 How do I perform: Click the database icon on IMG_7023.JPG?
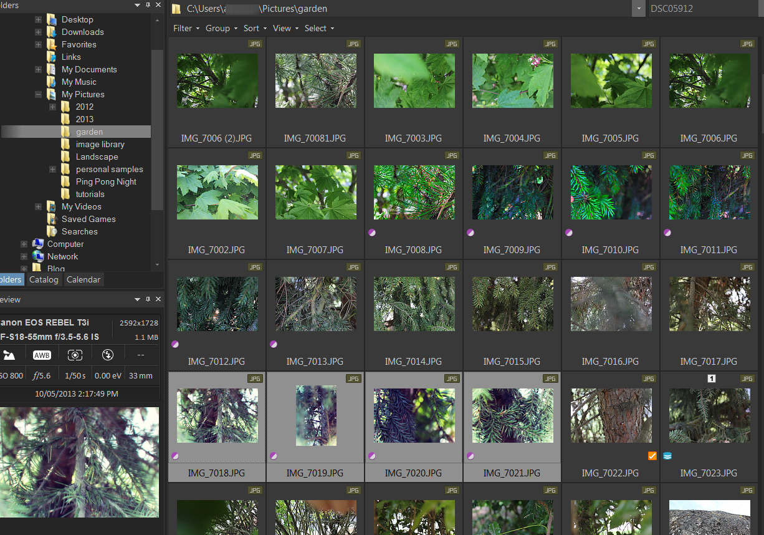click(x=667, y=456)
